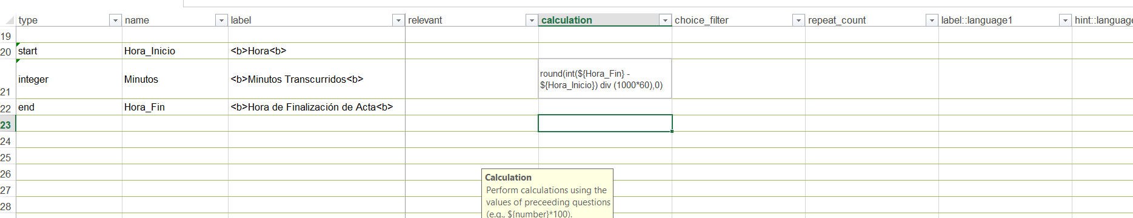Screen dimensions: 1133x218
Task: Select the cell containing 'start'
Action: tap(69, 51)
